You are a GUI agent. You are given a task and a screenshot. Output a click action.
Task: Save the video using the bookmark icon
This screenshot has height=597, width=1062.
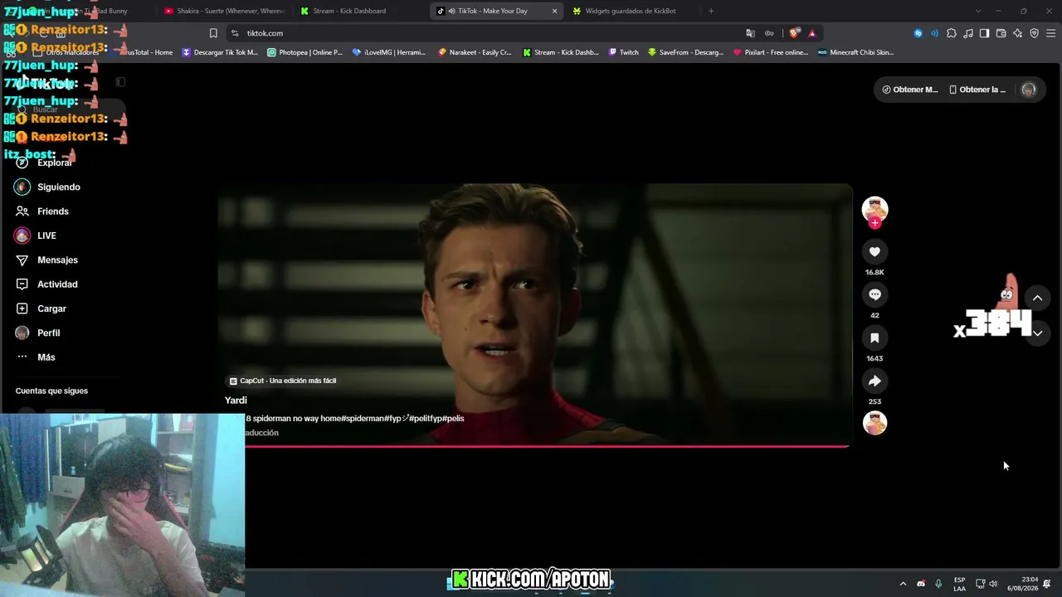[874, 337]
